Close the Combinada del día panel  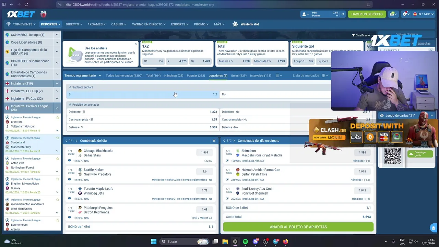(x=214, y=141)
